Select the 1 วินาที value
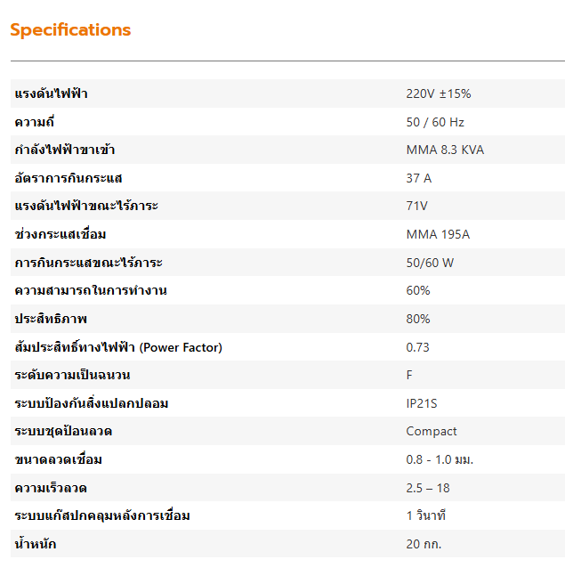The height and width of the screenshot is (576, 565). coord(425,515)
